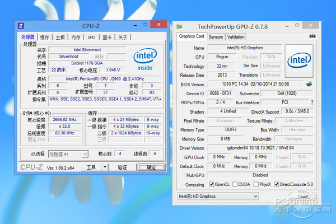Image resolution: width=336 pixels, height=224 pixels.
Task: Toggle the DirectCompute 5.0 checkbox
Action: coord(277,184)
